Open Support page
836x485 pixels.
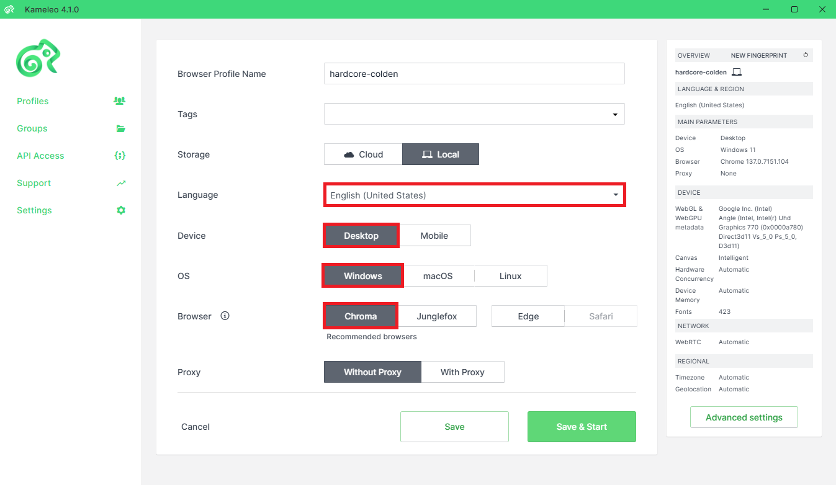pos(34,183)
